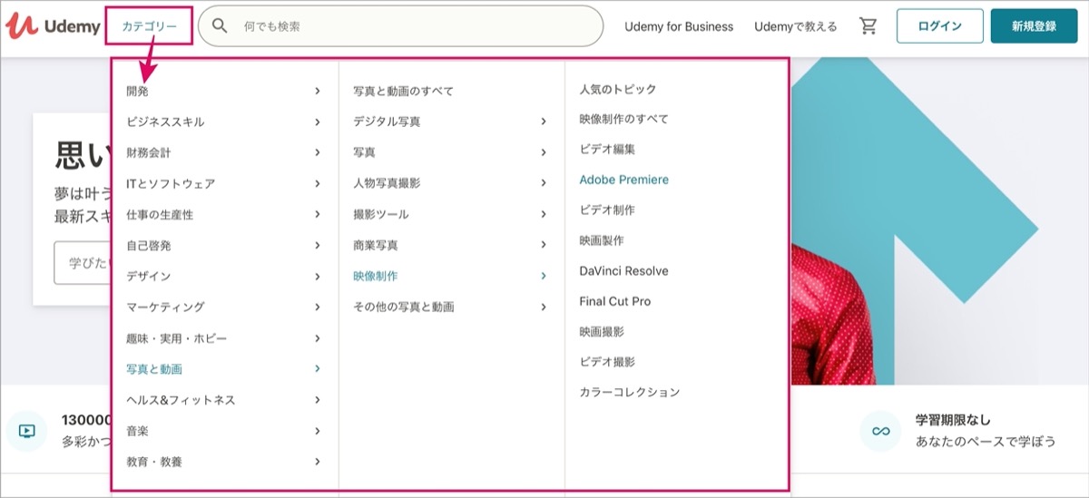Click the ログイン button
Image resolution: width=1089 pixels, height=498 pixels.
939,26
